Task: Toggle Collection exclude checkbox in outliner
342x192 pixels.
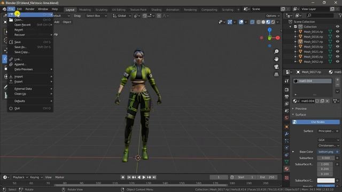Action: (x=296, y=27)
